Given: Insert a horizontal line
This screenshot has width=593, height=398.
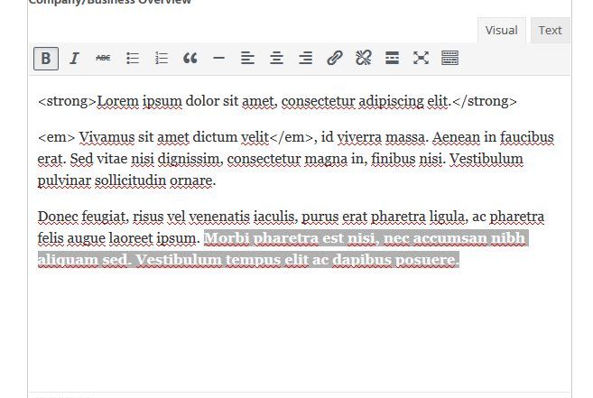Looking at the screenshot, I should (218, 59).
